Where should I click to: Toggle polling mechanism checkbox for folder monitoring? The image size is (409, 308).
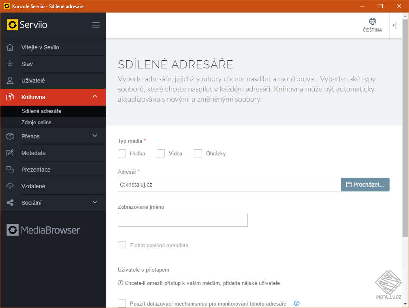[122, 304]
